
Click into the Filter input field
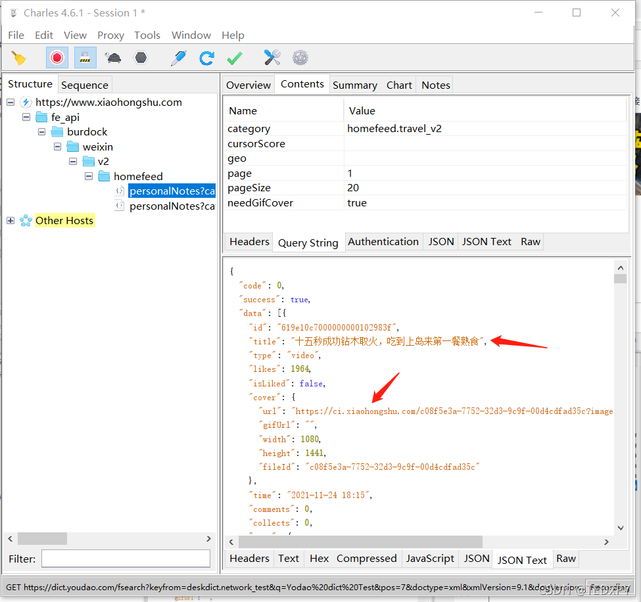point(126,558)
